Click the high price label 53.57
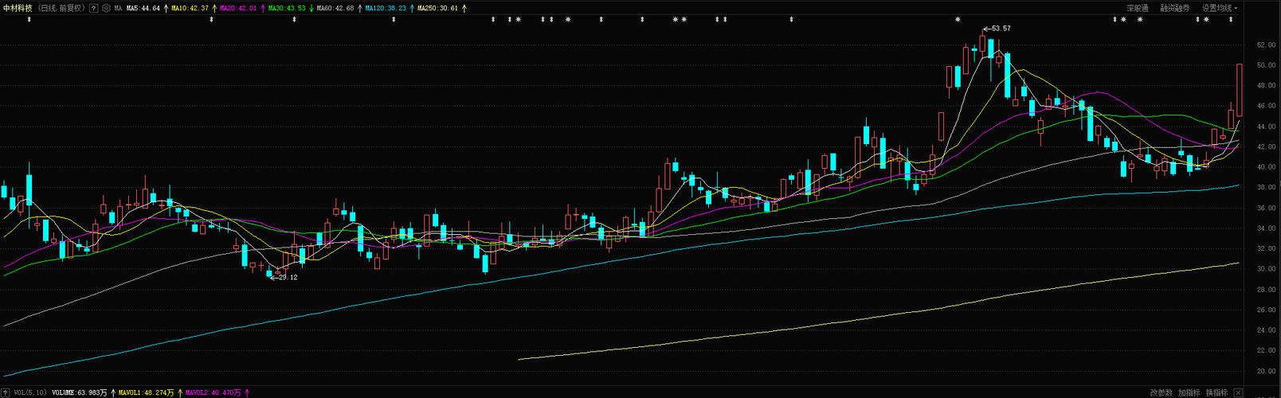 (1002, 29)
